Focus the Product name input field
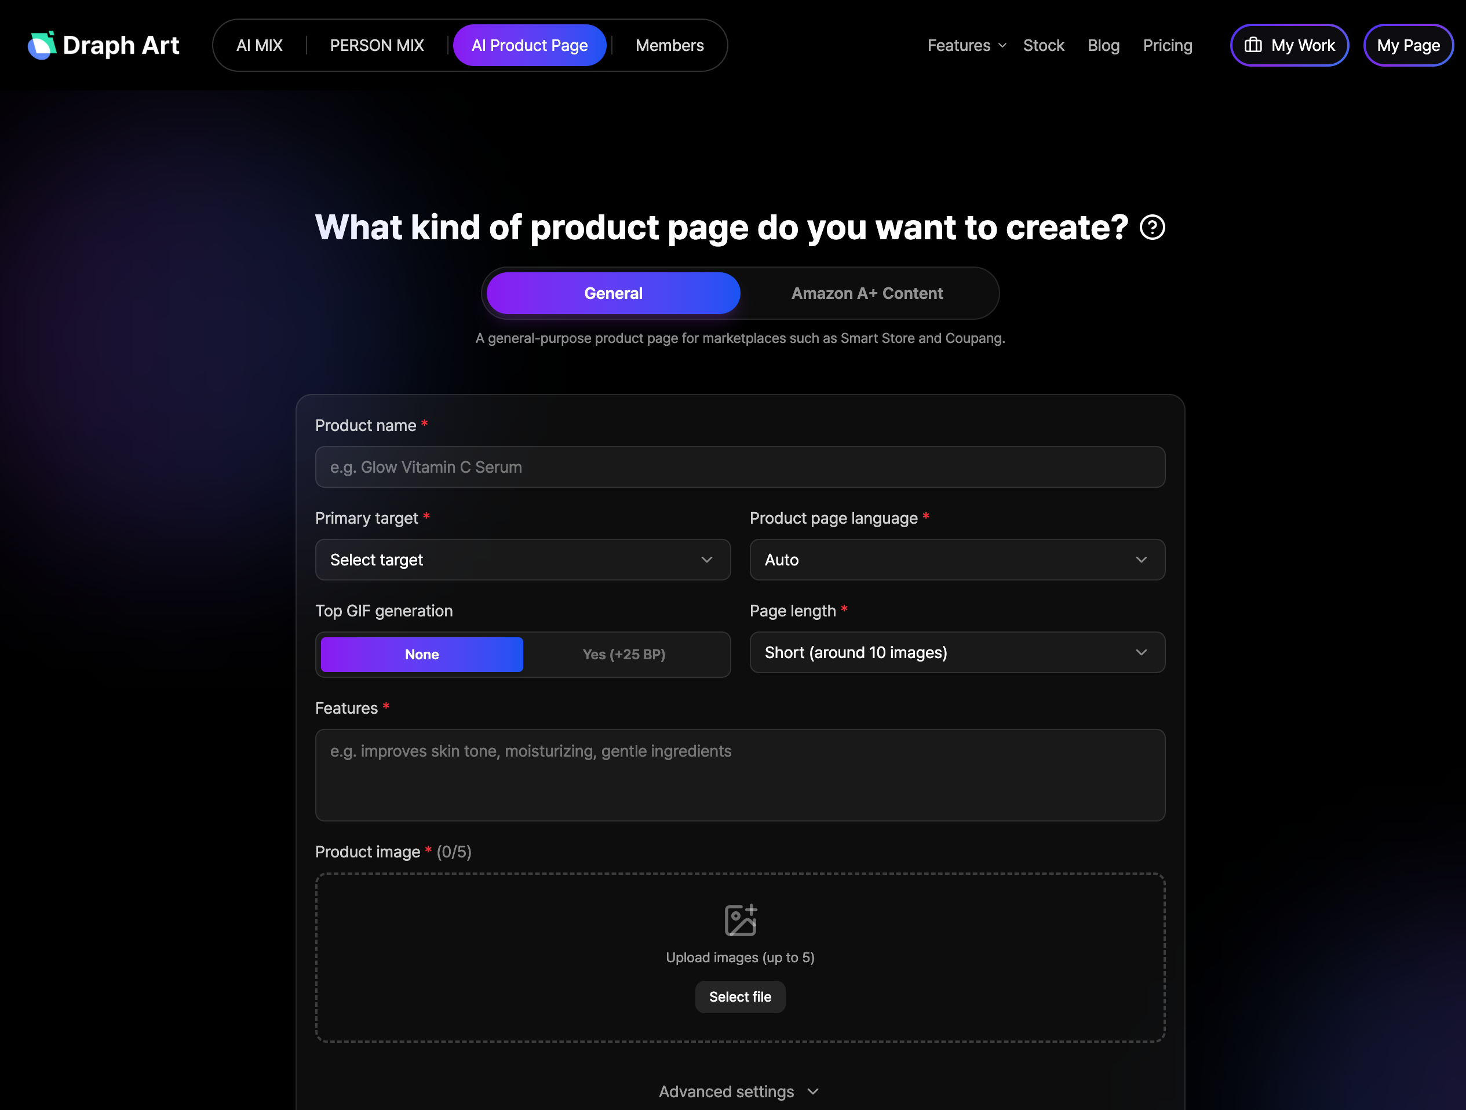This screenshot has height=1110, width=1466. pos(741,467)
